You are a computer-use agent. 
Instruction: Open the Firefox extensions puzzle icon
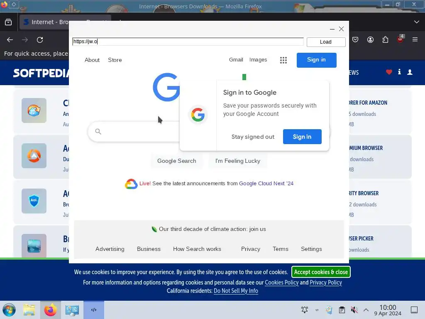pos(385,40)
